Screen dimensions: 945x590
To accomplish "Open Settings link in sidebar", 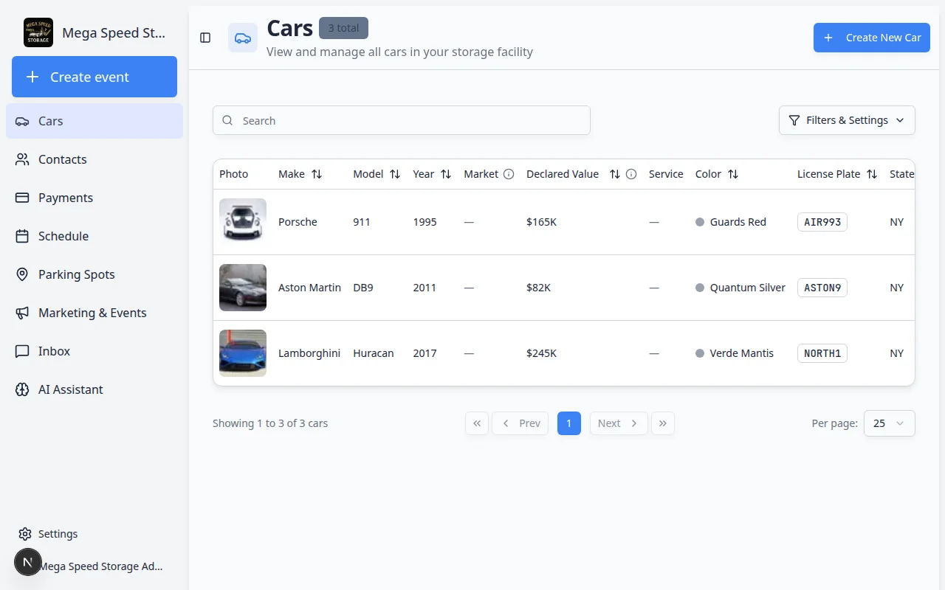I will pyautogui.click(x=58, y=534).
